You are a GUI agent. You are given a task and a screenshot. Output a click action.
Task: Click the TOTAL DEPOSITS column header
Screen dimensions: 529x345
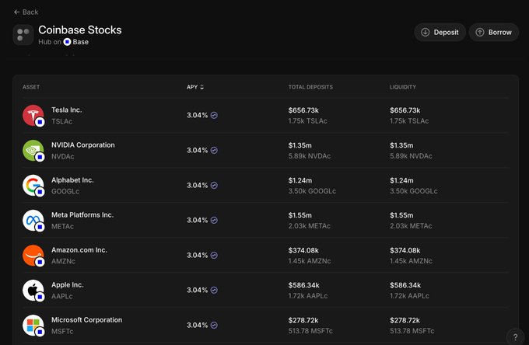pyautogui.click(x=310, y=87)
